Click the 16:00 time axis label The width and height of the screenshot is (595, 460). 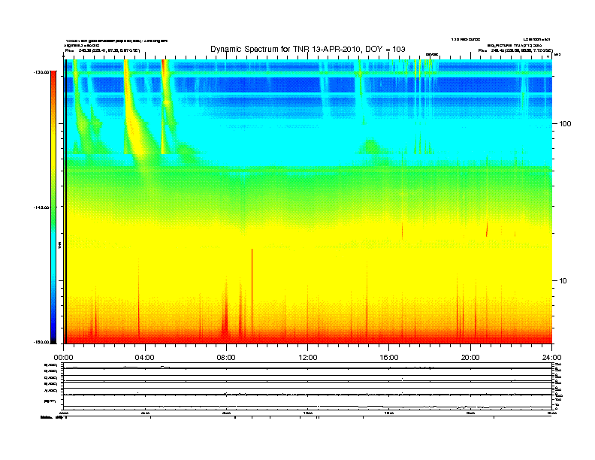[x=389, y=358]
